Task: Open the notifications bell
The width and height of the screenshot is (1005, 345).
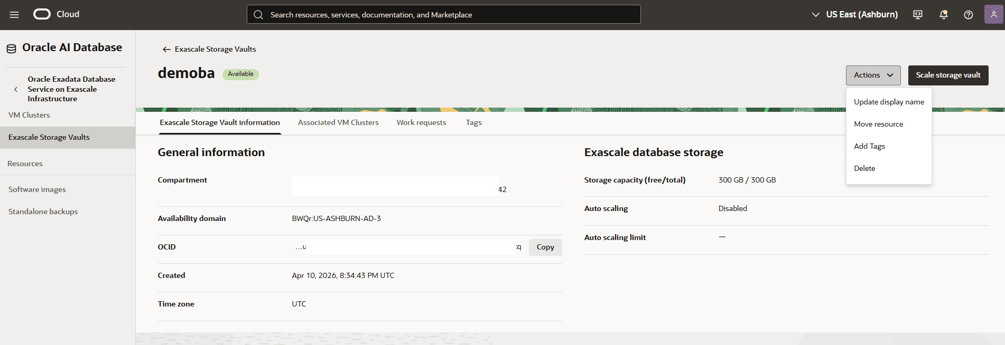Action: point(943,15)
